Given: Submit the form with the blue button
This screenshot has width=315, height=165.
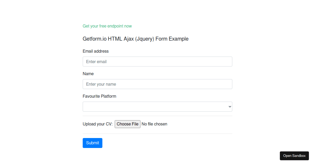Looking at the screenshot, I should [92, 143].
